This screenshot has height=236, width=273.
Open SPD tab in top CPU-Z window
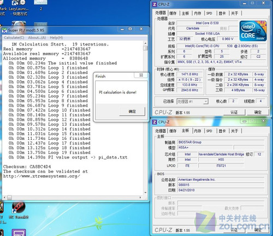coord(209,13)
